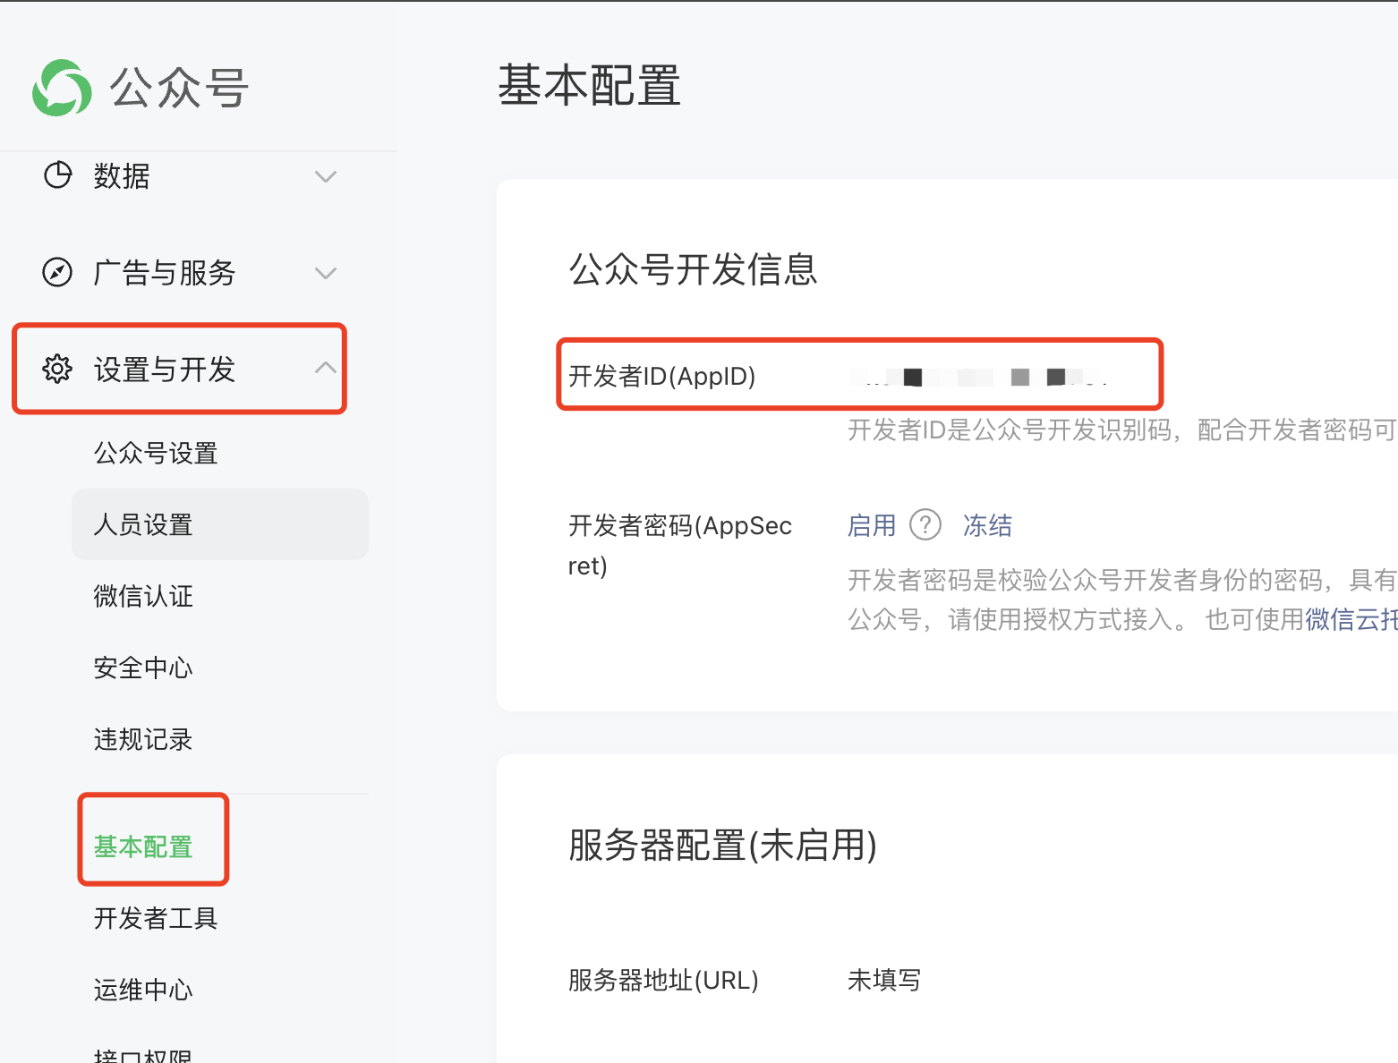The width and height of the screenshot is (1398, 1063).
Task: Click 启用 link for AppSecret
Action: [x=872, y=525]
